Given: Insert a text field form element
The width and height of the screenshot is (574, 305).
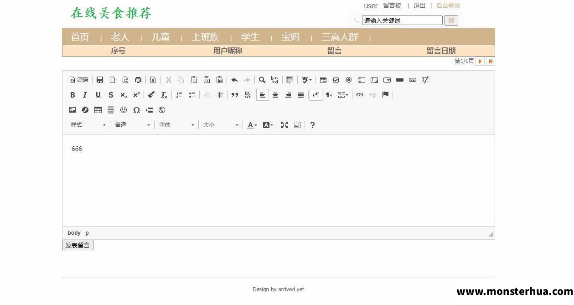Looking at the screenshot, I should [362, 80].
